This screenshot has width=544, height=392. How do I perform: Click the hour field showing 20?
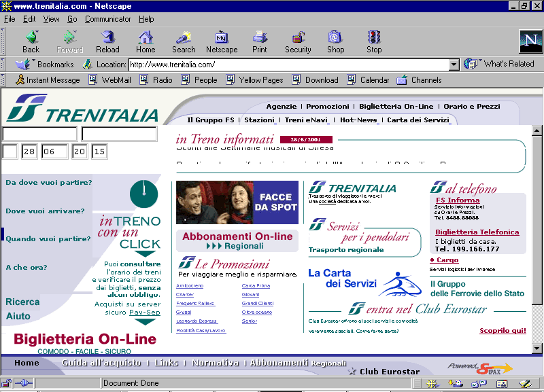(x=80, y=152)
